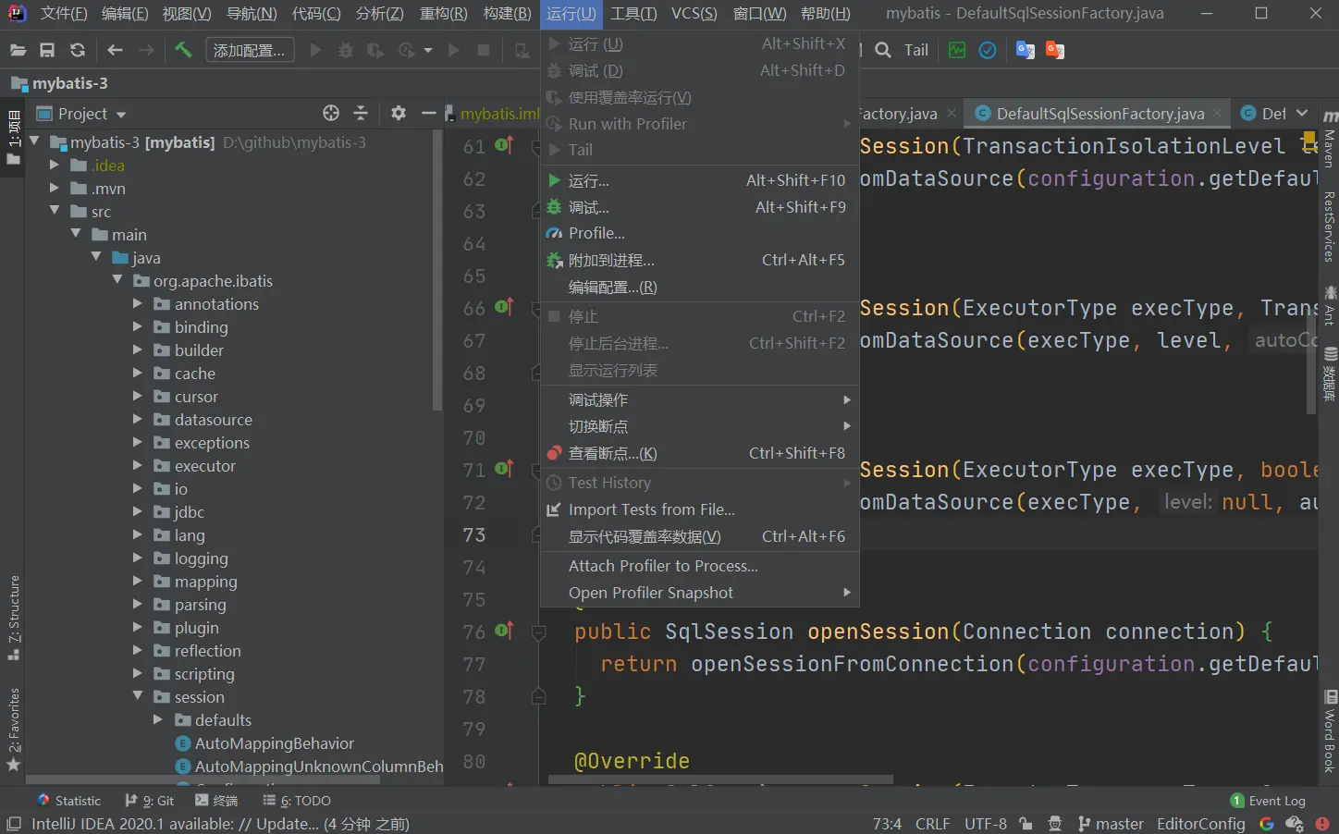
Task: Expand the executor package folder
Action: (138, 465)
